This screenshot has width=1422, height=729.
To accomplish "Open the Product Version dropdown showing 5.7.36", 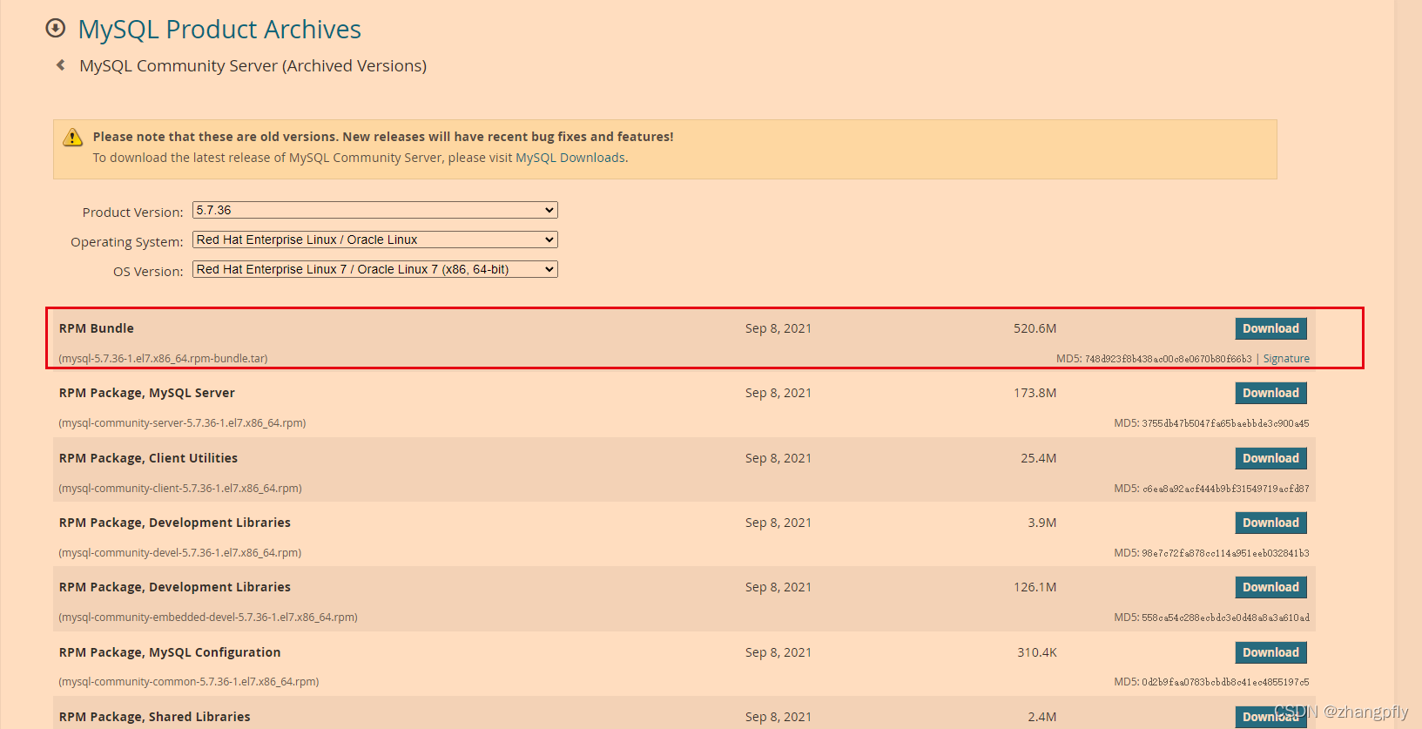I will coord(375,210).
